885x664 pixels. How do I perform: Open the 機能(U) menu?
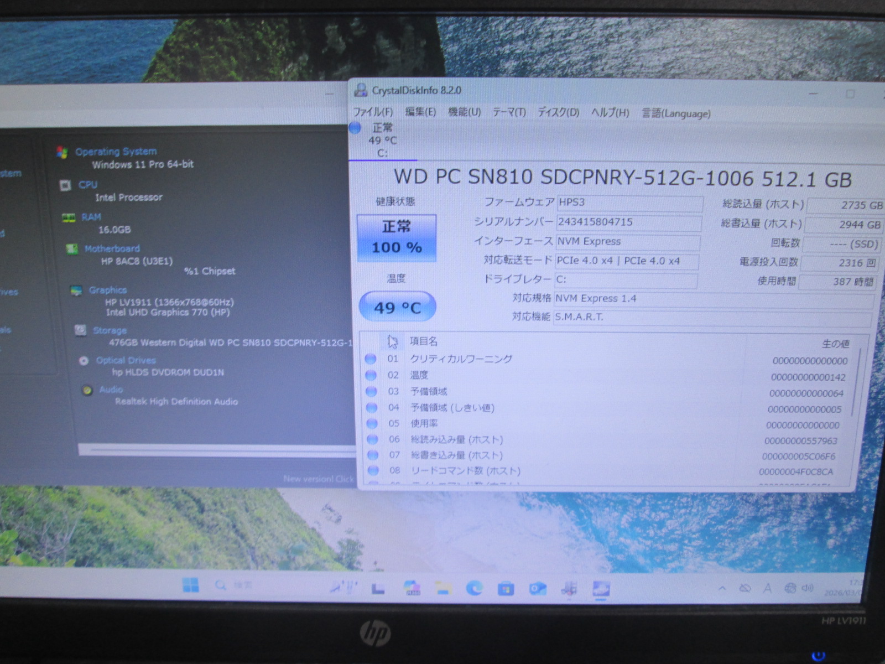click(464, 112)
